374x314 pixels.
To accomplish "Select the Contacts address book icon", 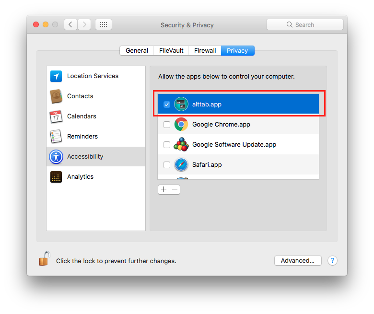I will click(x=56, y=96).
